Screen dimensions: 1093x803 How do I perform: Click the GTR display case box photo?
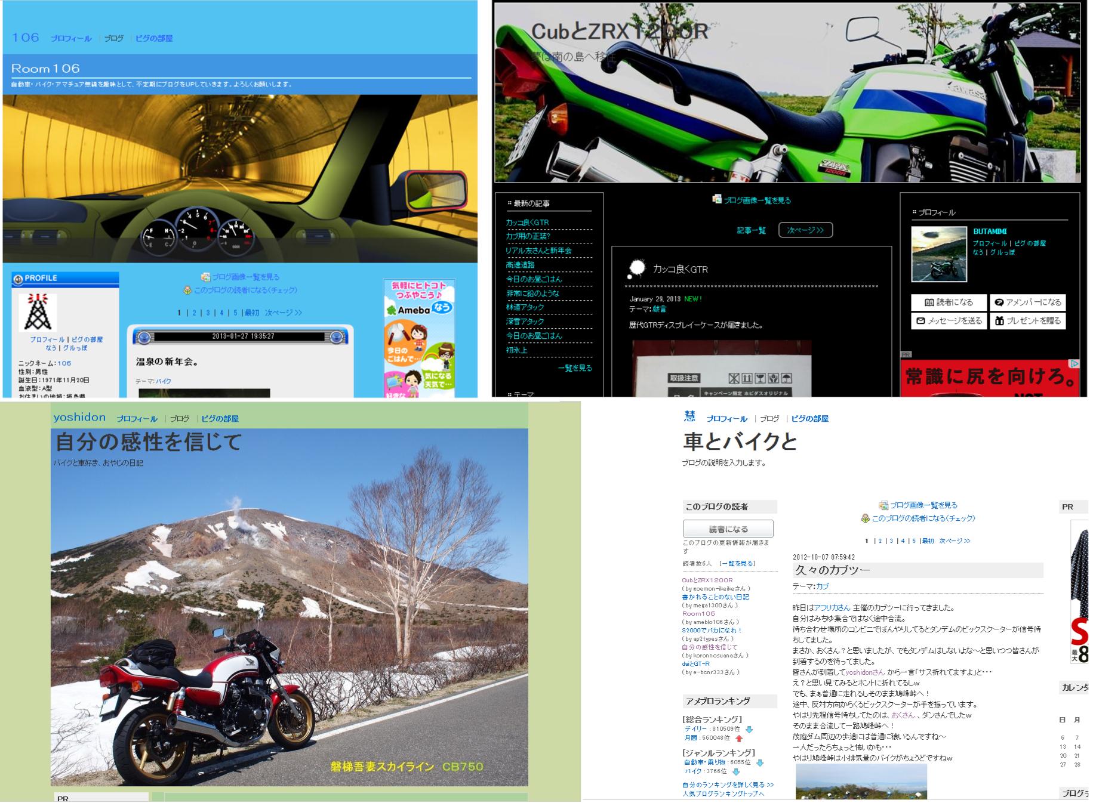coord(722,369)
